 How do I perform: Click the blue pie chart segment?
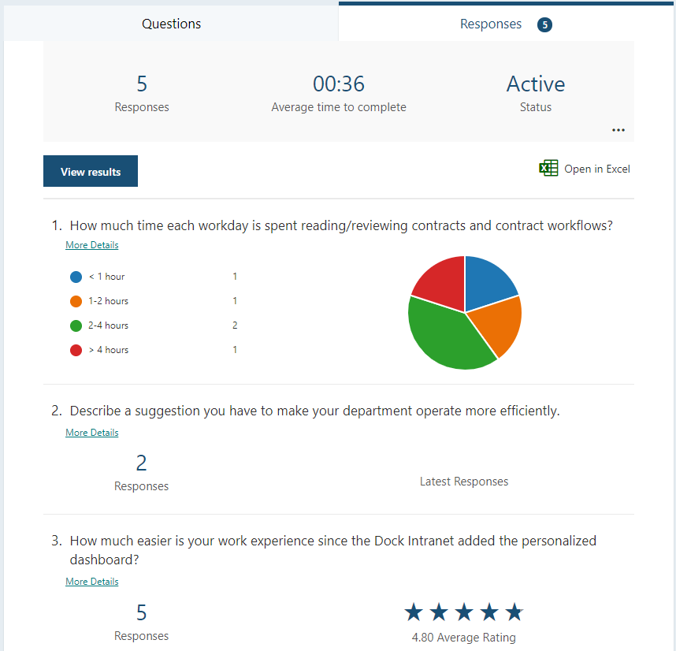tap(486, 280)
